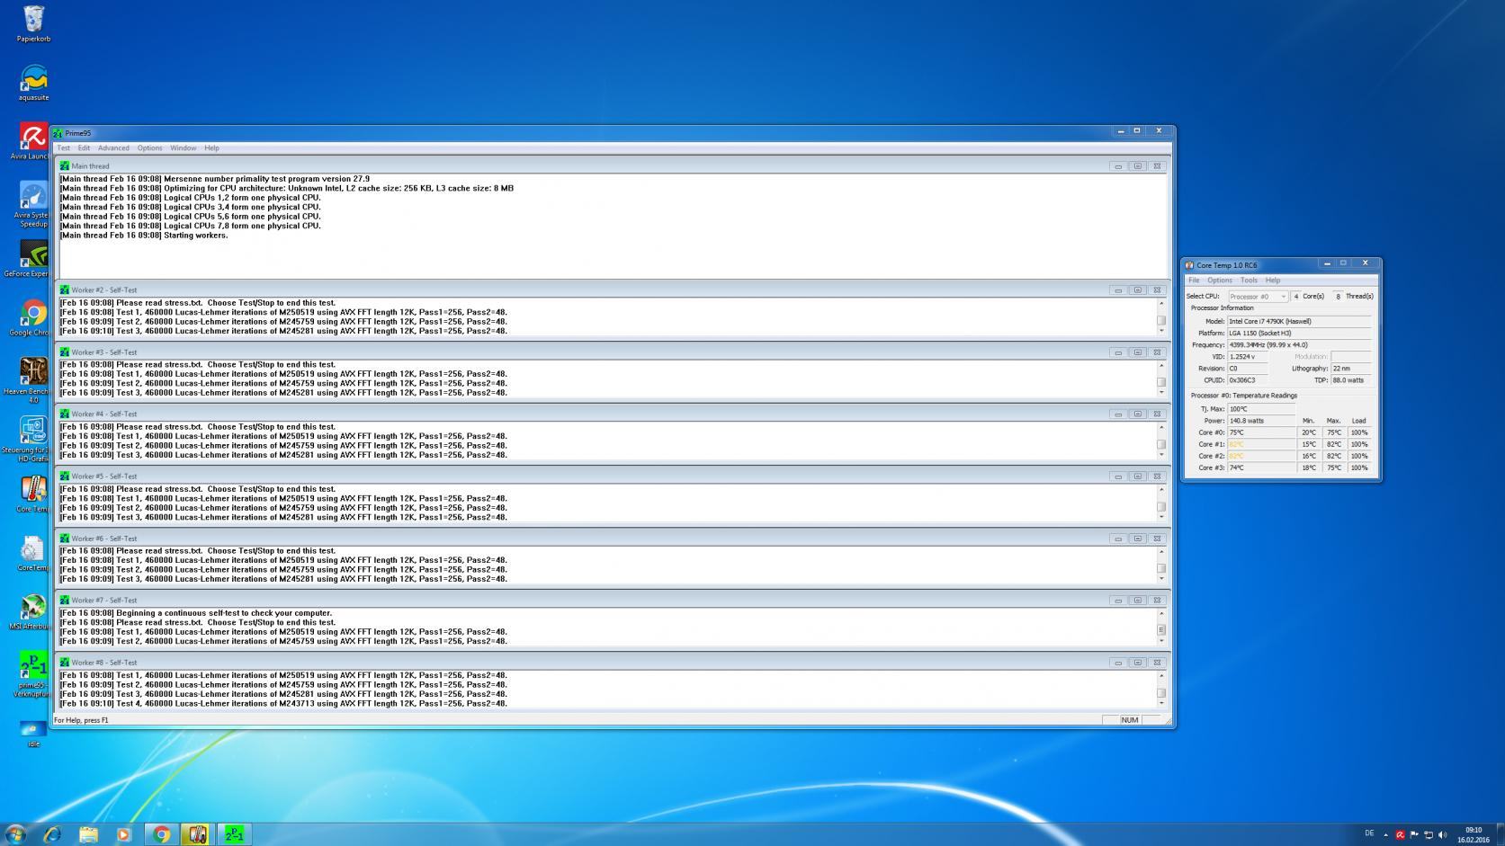The image size is (1505, 846).
Task: Open the Window menu in Prime95
Action: [183, 148]
